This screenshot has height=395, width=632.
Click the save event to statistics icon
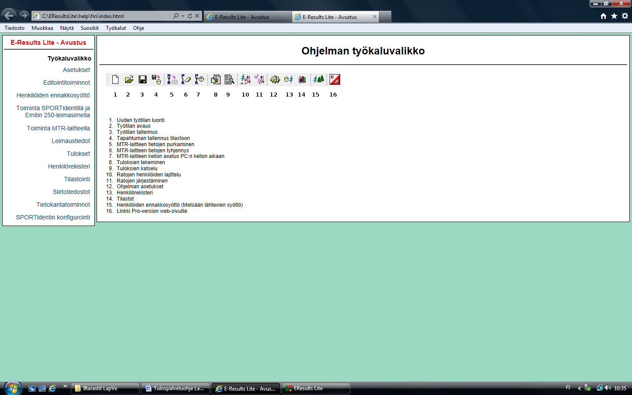point(156,79)
